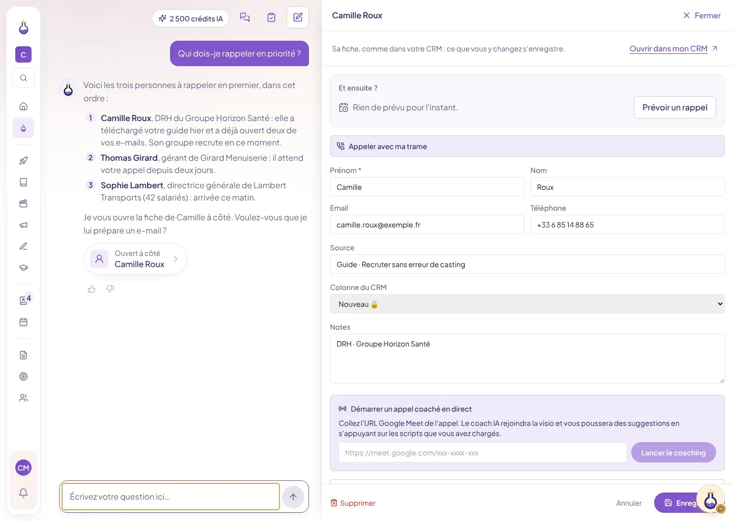Open the sidebar search icon

[23, 78]
